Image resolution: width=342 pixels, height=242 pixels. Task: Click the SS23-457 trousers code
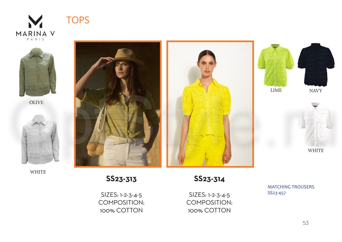(x=277, y=193)
